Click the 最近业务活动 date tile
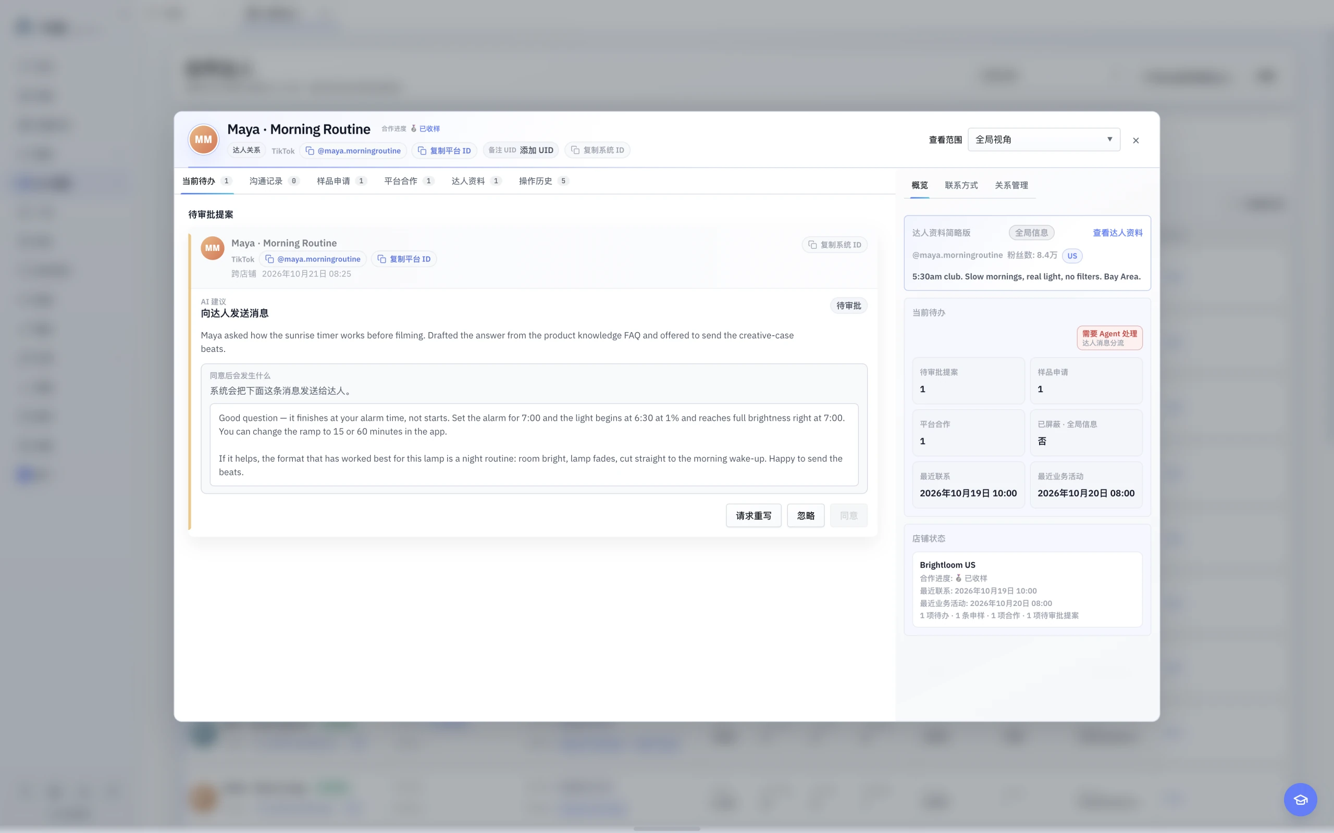1334x833 pixels. click(x=1086, y=485)
